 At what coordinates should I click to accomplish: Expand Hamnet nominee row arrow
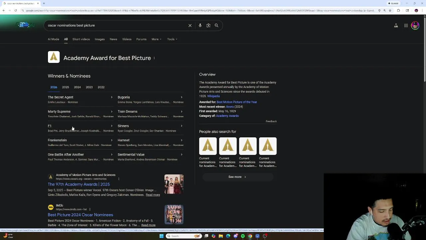pyautogui.click(x=181, y=140)
